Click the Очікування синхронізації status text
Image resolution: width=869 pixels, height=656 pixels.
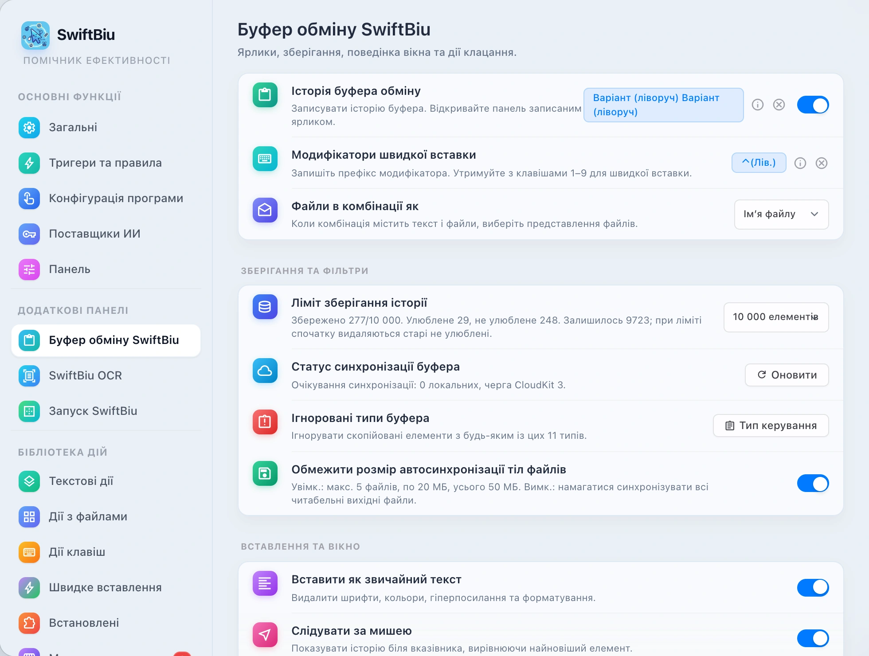point(428,385)
